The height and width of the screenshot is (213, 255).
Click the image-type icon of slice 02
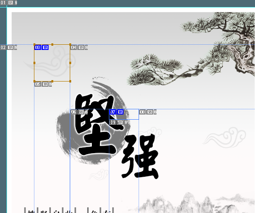[10, 48]
